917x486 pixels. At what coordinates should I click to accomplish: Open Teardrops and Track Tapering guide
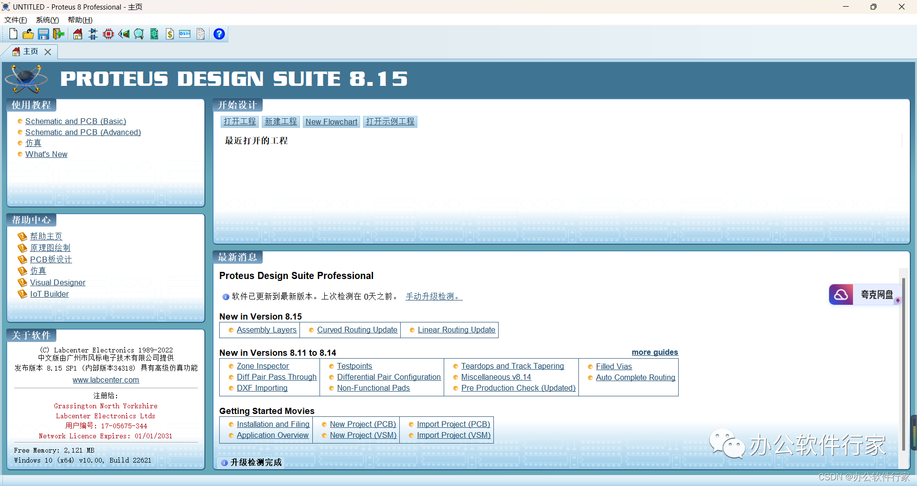(x=512, y=366)
